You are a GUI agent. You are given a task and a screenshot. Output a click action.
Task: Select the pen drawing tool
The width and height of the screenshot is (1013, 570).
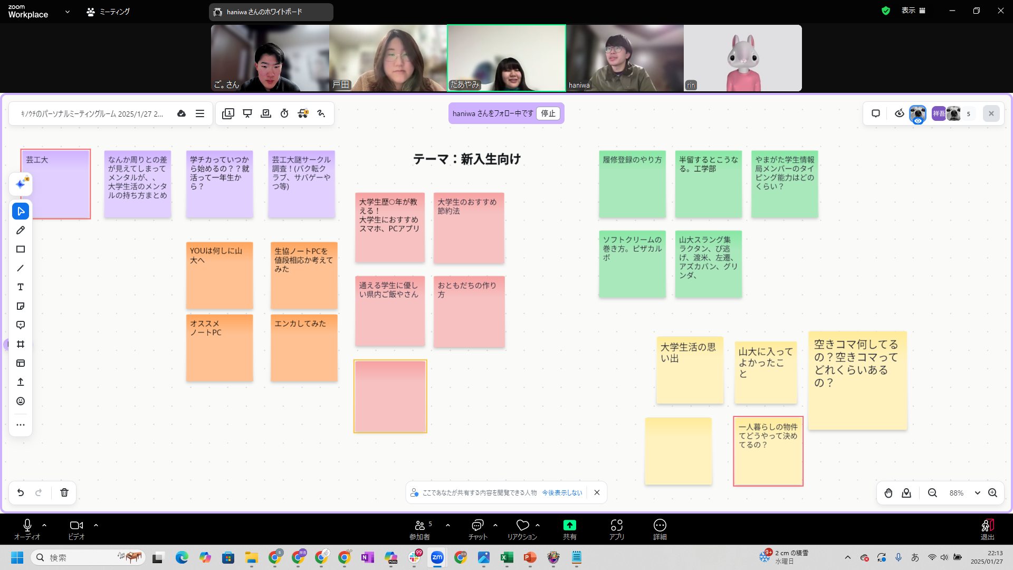coord(21,230)
